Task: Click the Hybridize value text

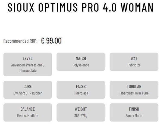Action: click(x=134, y=65)
